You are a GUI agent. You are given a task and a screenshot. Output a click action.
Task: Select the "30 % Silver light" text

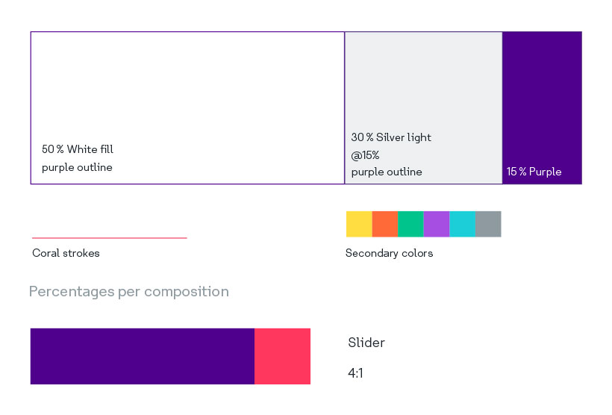pos(391,137)
